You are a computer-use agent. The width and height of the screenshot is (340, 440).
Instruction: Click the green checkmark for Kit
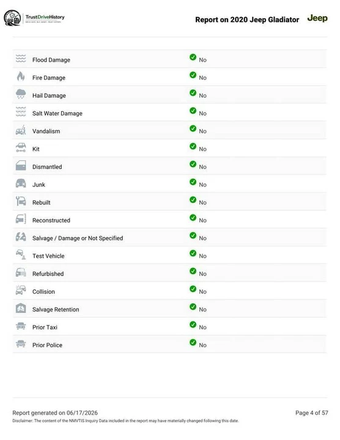pos(193,146)
